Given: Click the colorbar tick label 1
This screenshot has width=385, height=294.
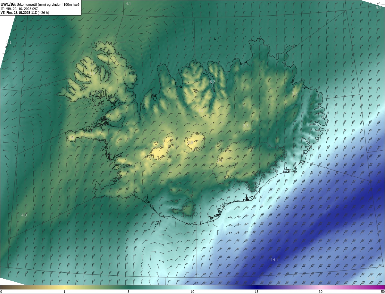Looking at the screenshot, I should [64, 292].
